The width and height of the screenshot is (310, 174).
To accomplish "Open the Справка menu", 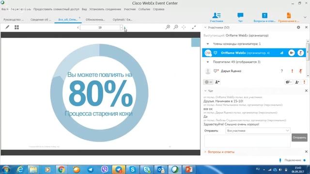I will coord(158,9).
